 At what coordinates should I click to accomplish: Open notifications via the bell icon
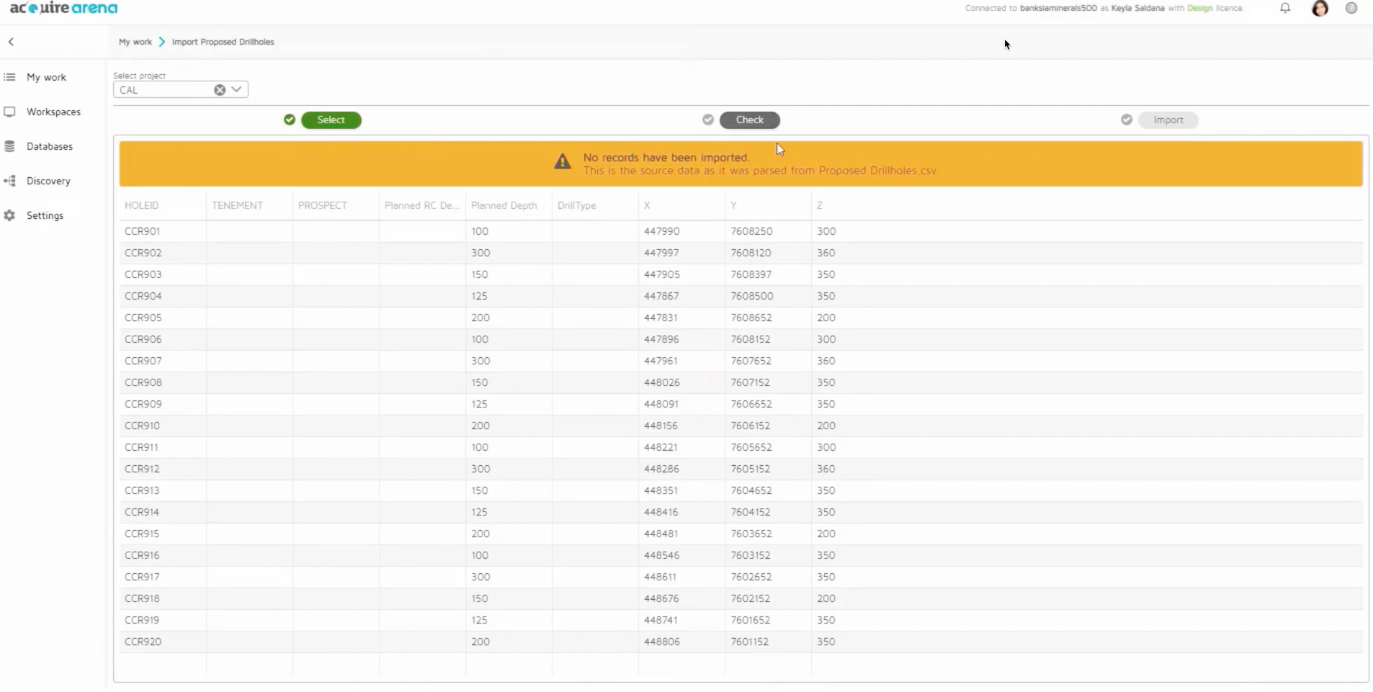pyautogui.click(x=1285, y=8)
